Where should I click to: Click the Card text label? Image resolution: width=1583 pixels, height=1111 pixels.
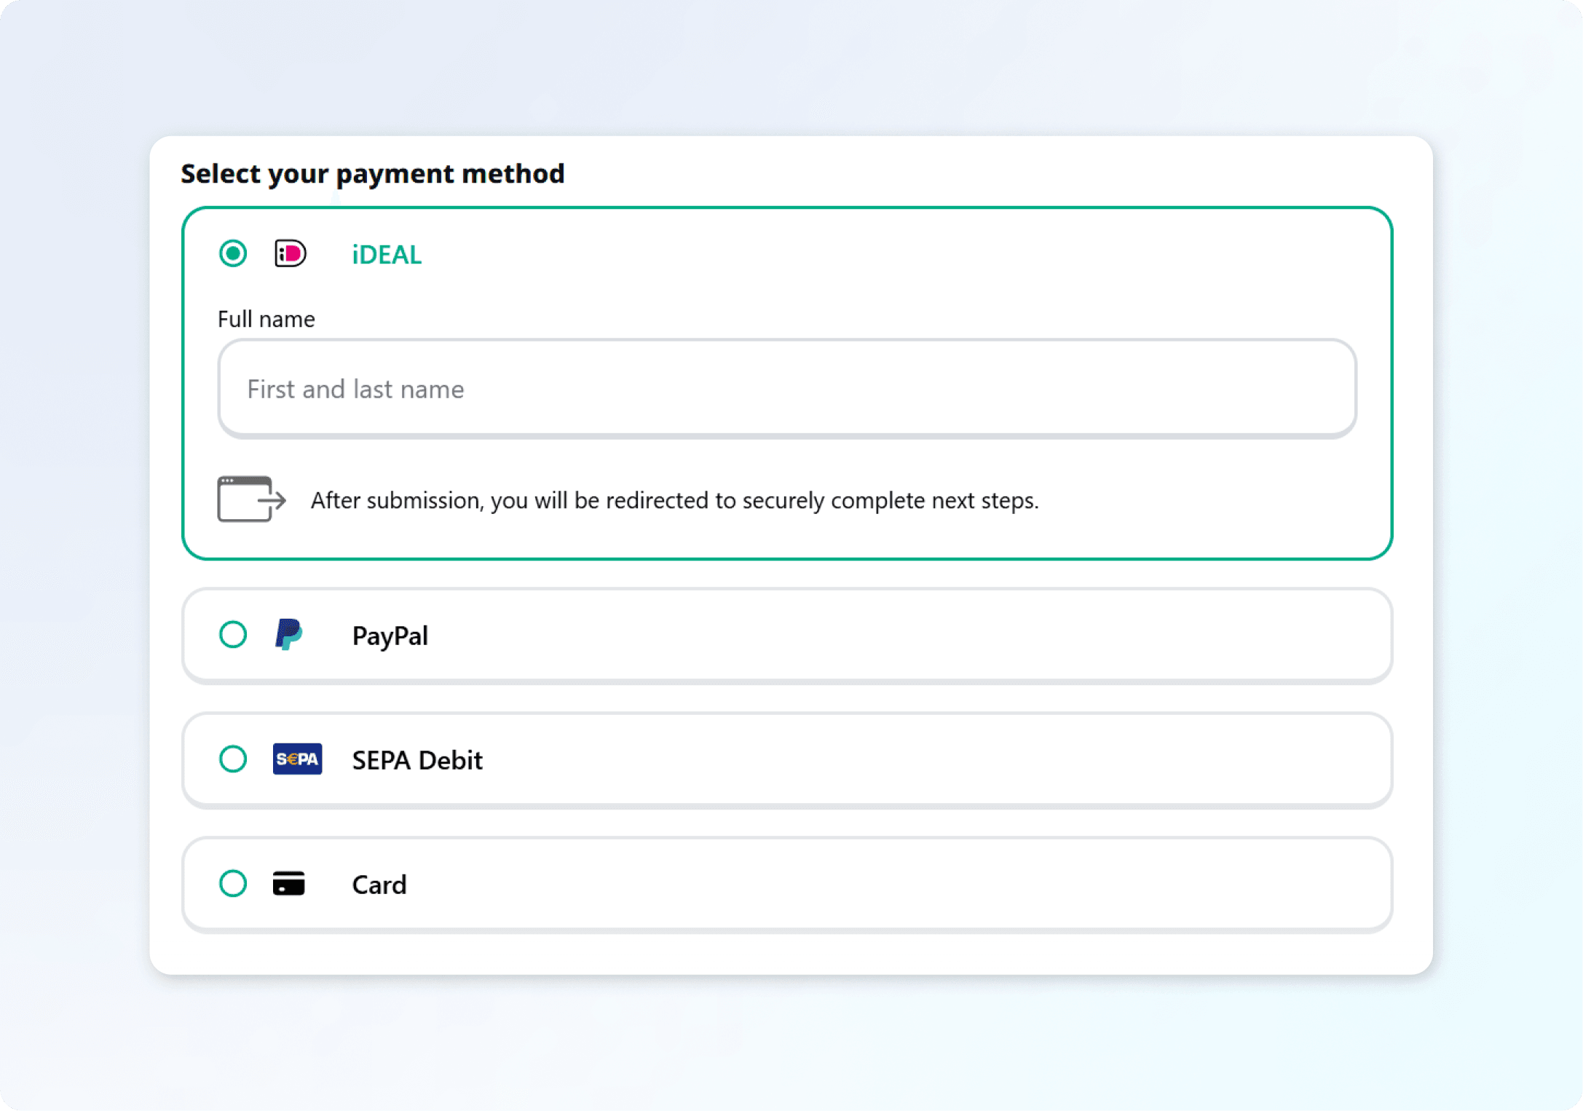[x=379, y=885]
